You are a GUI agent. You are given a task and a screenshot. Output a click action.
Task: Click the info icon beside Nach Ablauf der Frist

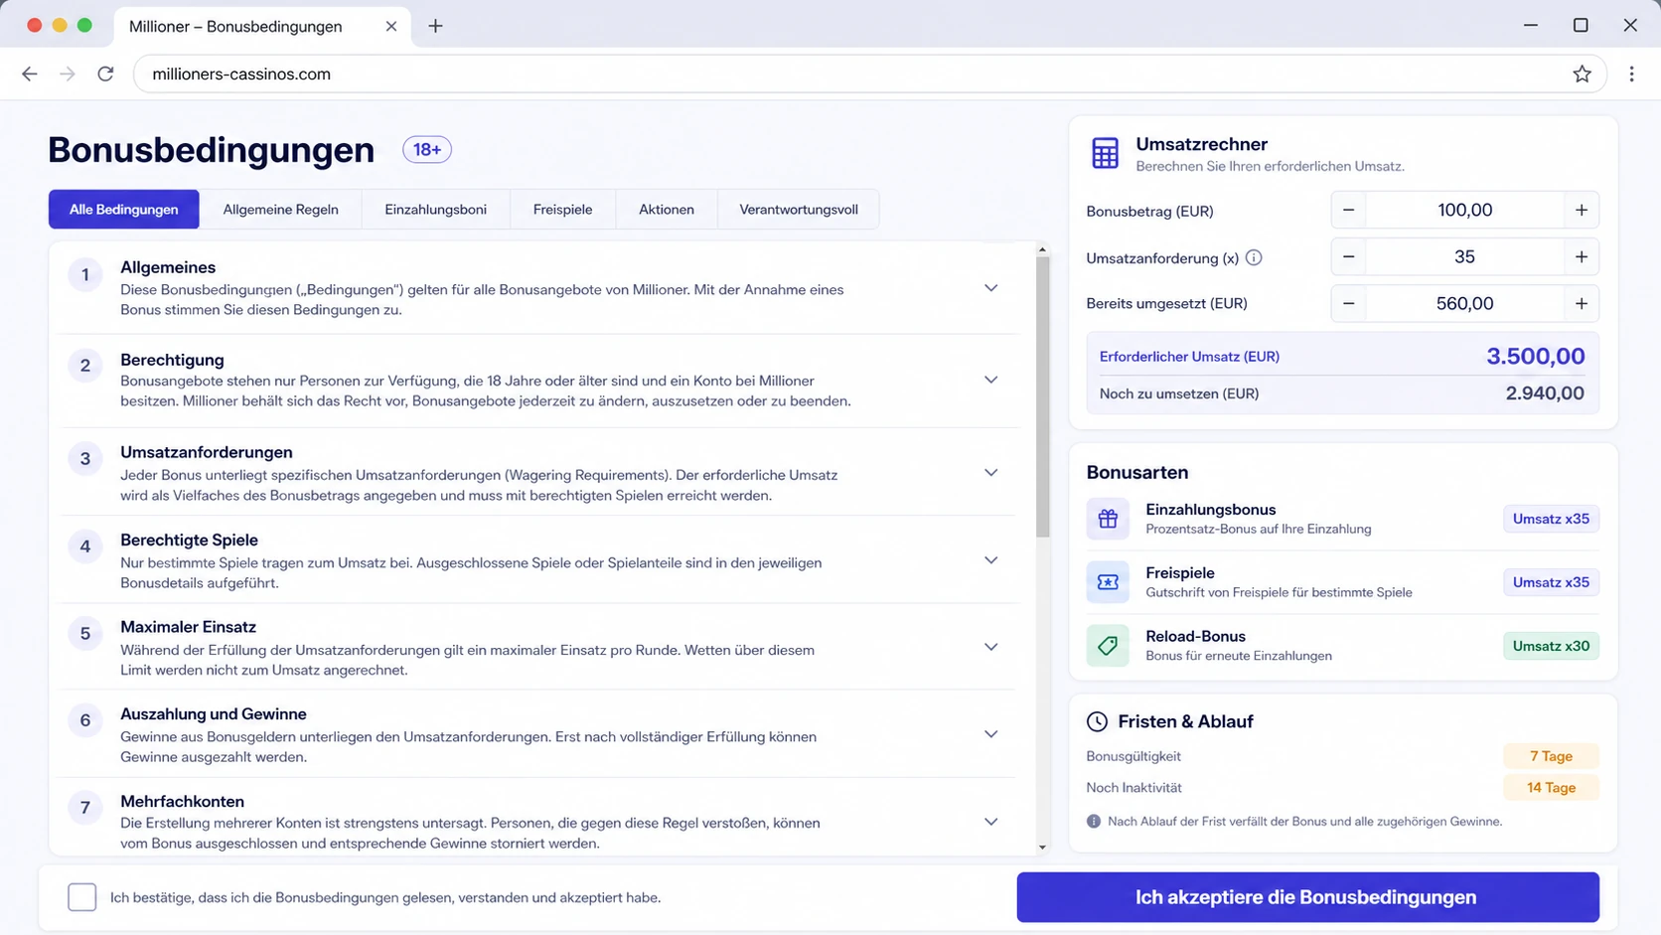[x=1094, y=822]
